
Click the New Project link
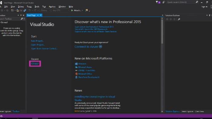tap(37, 41)
